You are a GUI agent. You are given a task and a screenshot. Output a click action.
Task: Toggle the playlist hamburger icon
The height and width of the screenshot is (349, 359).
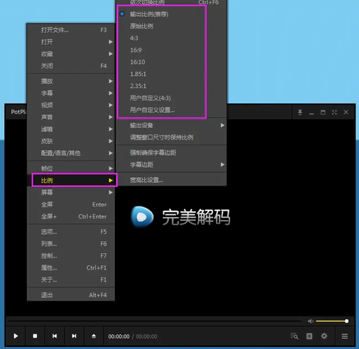coord(345,336)
